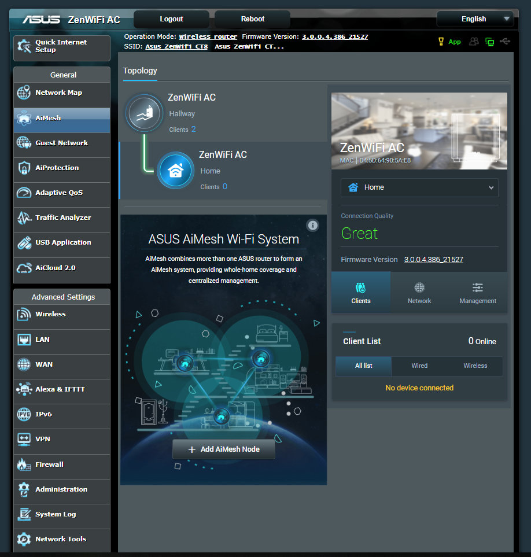Open the App status icon in header
531x557 pixels.
pyautogui.click(x=449, y=42)
